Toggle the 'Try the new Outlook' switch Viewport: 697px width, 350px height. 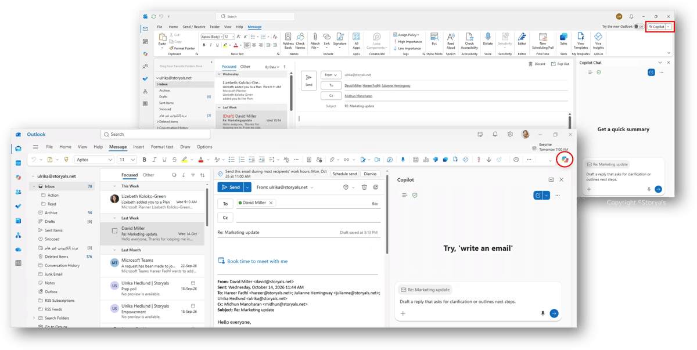[x=639, y=27]
